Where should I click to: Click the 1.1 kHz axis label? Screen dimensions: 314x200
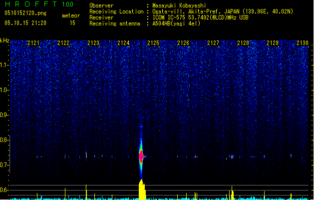tap(4, 65)
